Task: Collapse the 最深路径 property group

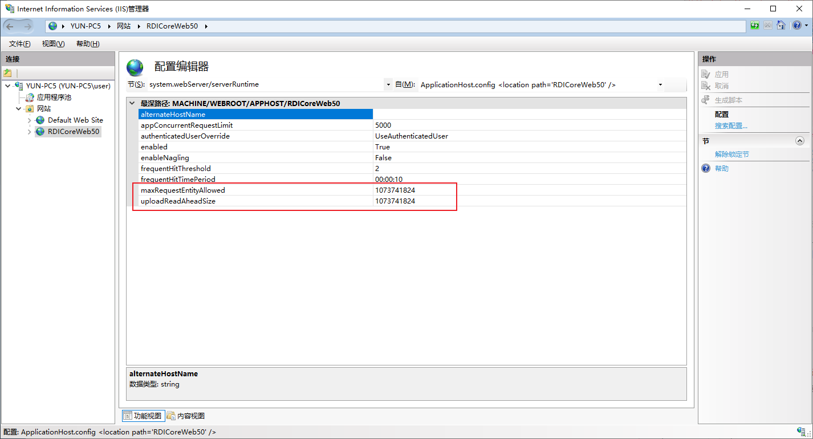Action: pyautogui.click(x=132, y=104)
